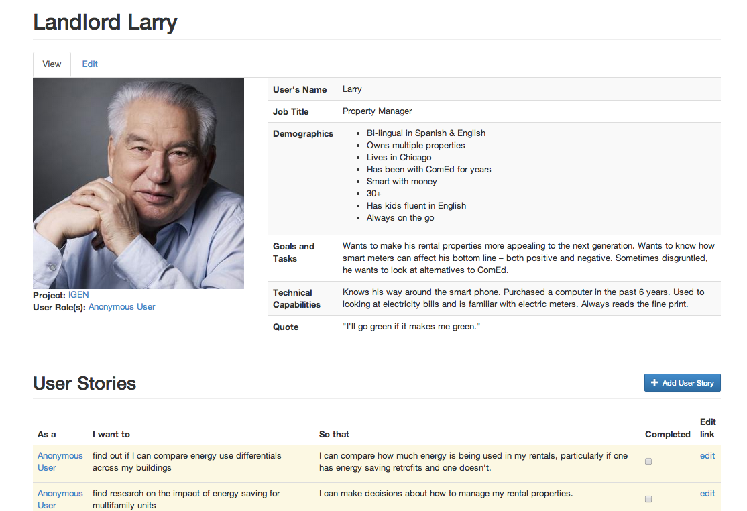Open Anonymous User link in find research row
Screen dimensions: 747x511
(x=60, y=500)
